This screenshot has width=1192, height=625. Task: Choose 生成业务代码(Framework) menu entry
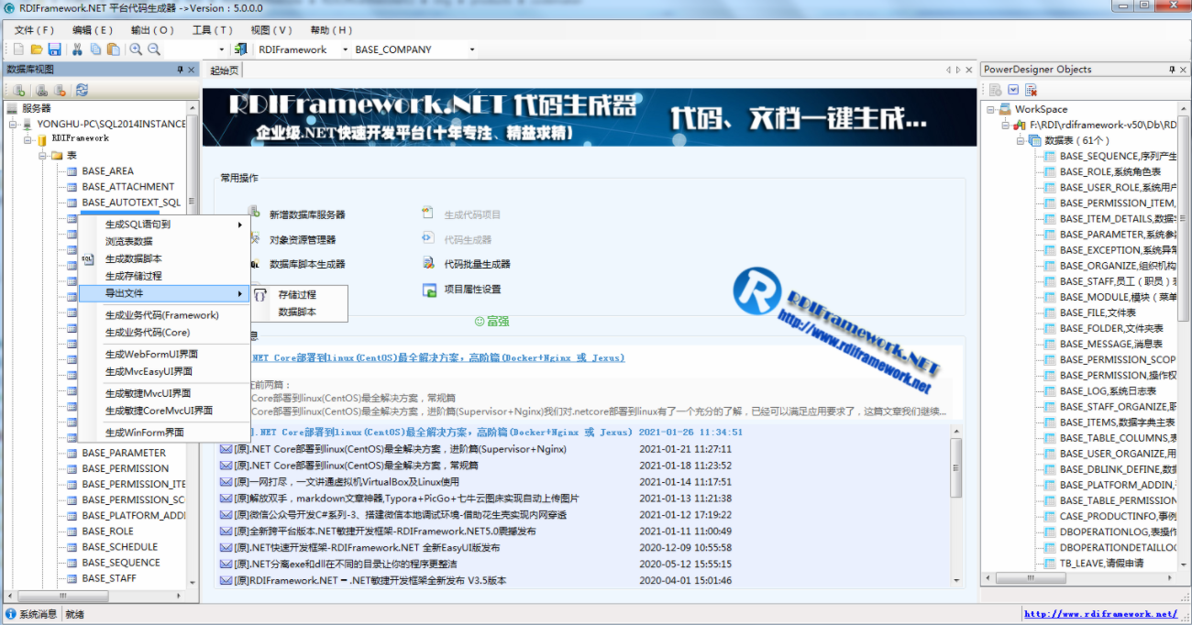click(163, 315)
